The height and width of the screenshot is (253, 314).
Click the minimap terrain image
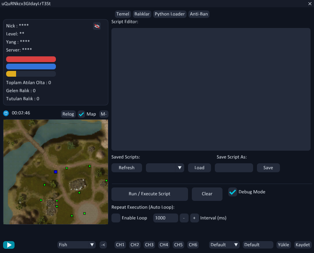(x=56, y=172)
